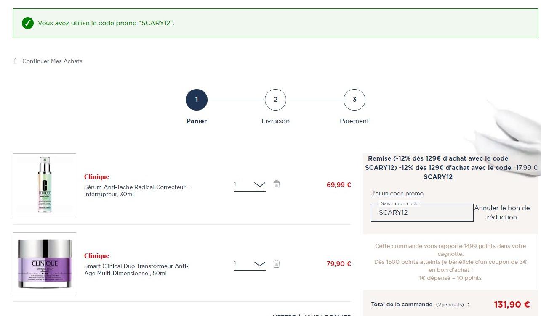Delete the Sérum Anti-Tache item with trash icon
This screenshot has width=541, height=316.
[x=277, y=184]
